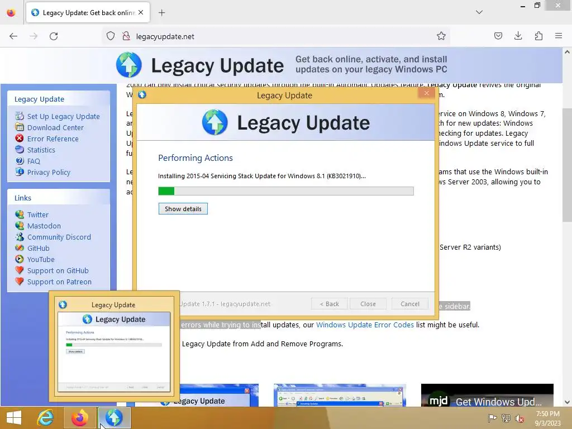Click Cancel in the Legacy Update installer
The image size is (572, 429).
point(410,304)
